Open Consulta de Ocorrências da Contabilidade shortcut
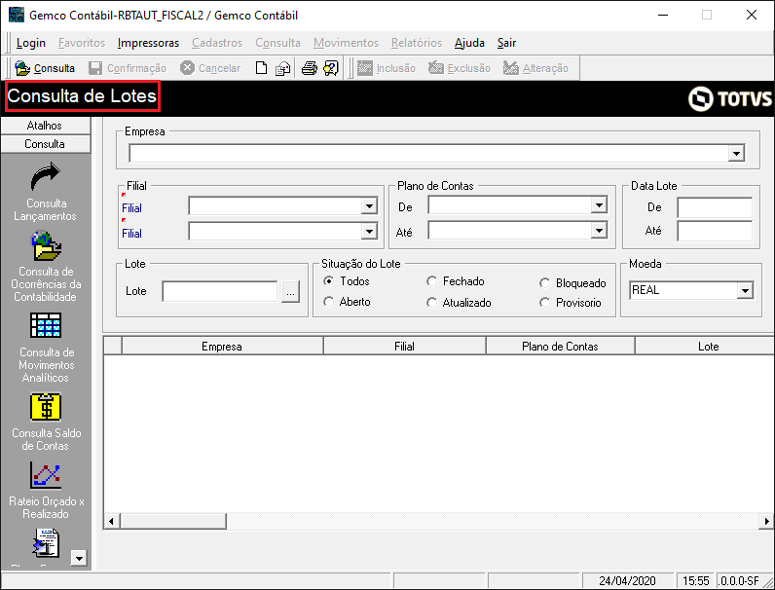 (x=47, y=246)
